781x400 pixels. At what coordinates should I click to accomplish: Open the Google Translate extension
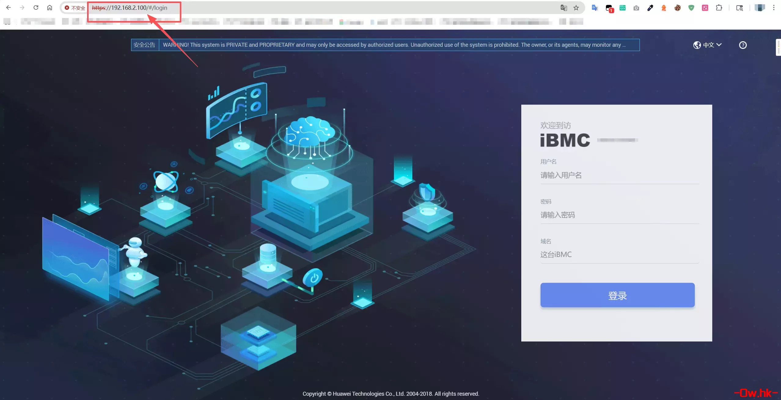coord(595,8)
